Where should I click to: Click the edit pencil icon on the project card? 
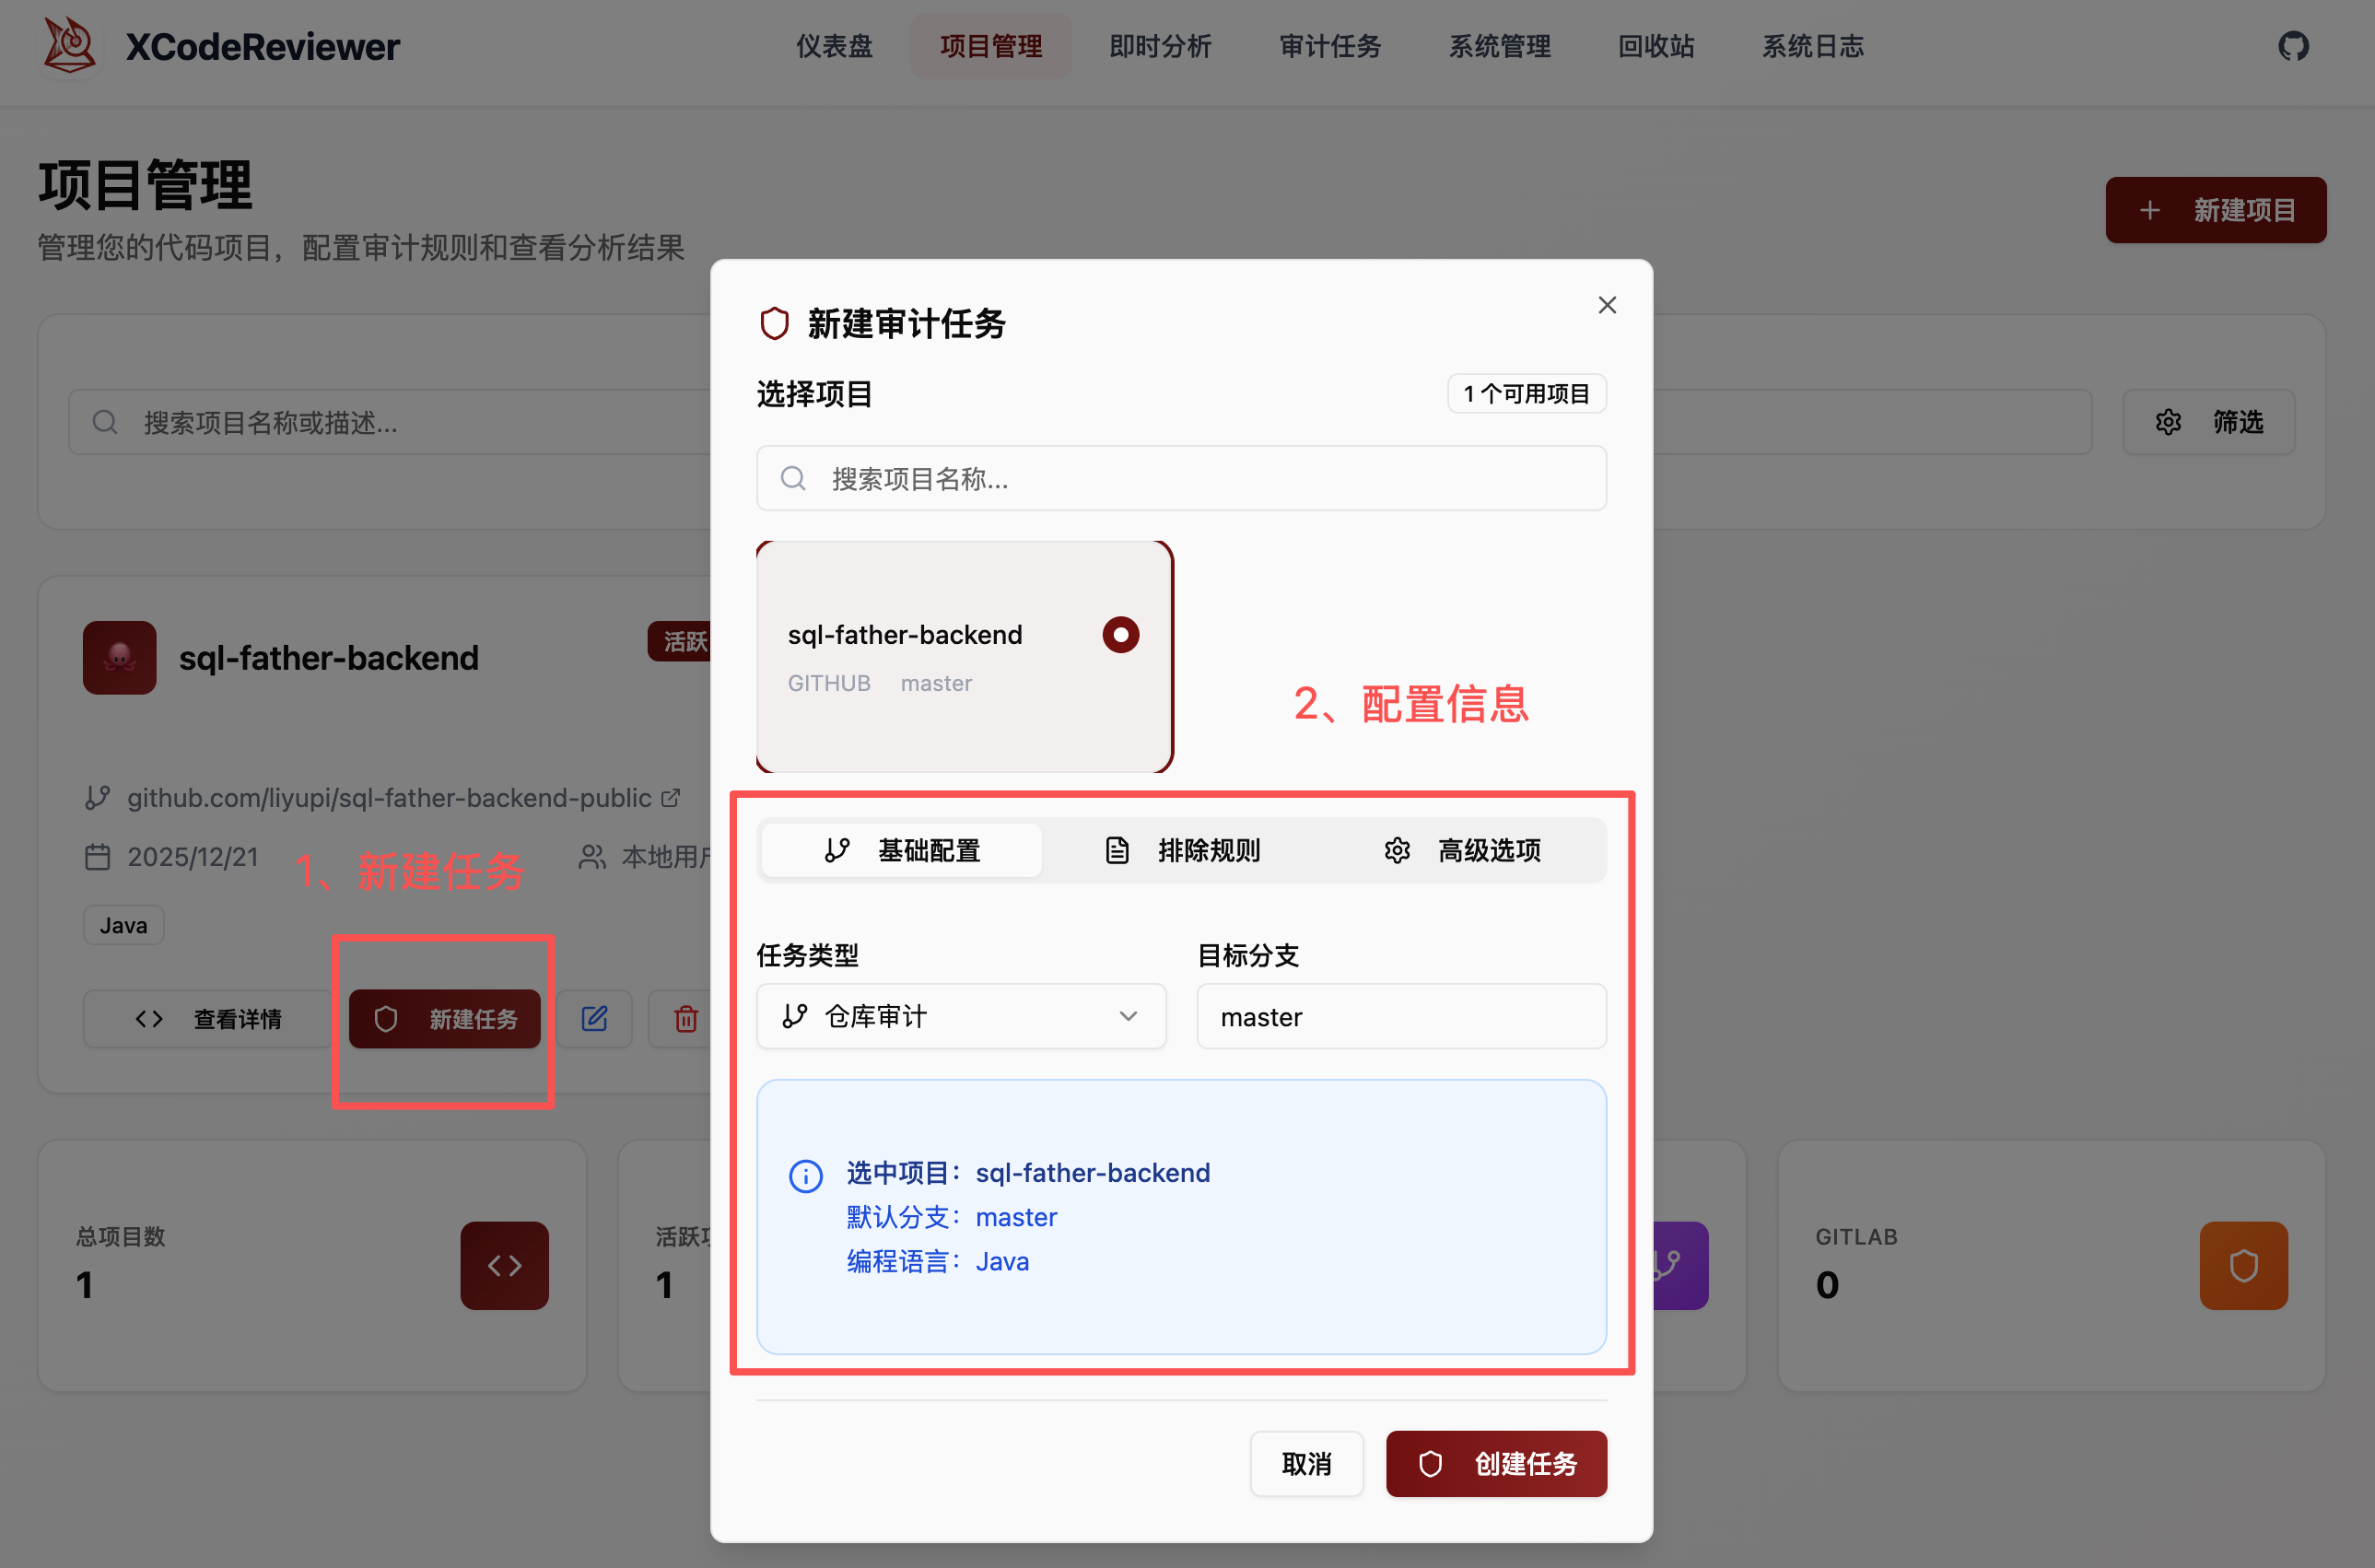click(594, 1018)
